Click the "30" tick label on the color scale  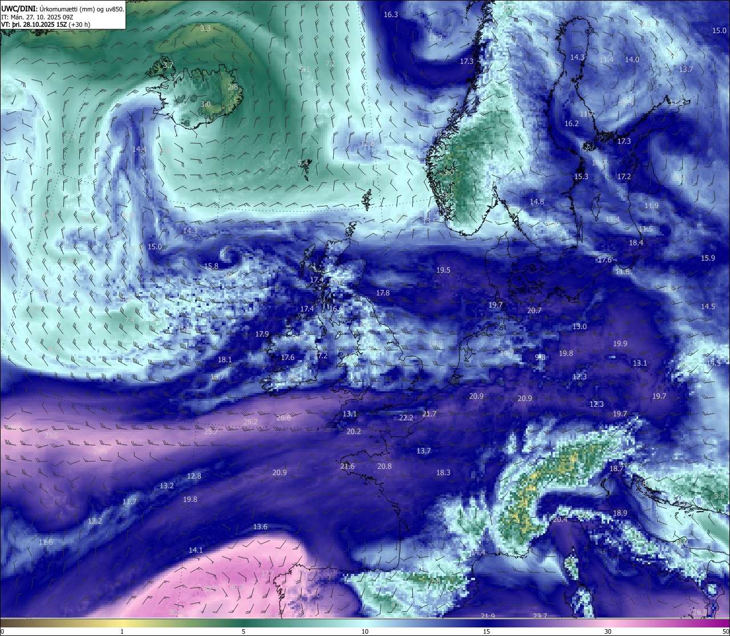[608, 631]
